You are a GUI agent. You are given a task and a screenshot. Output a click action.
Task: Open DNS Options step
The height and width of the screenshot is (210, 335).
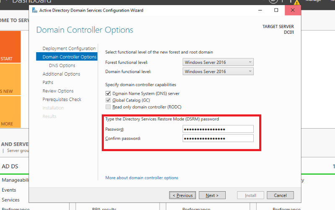(x=62, y=66)
